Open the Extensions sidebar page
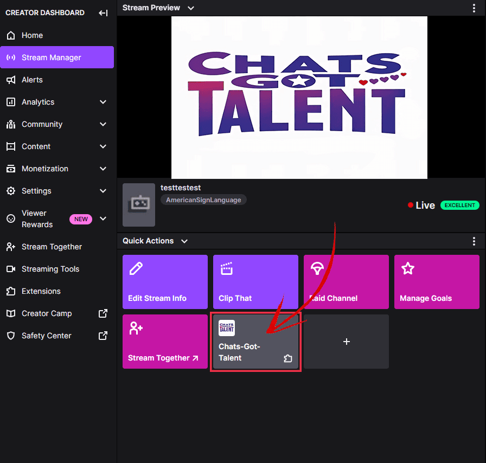The height and width of the screenshot is (463, 486). [x=41, y=291]
